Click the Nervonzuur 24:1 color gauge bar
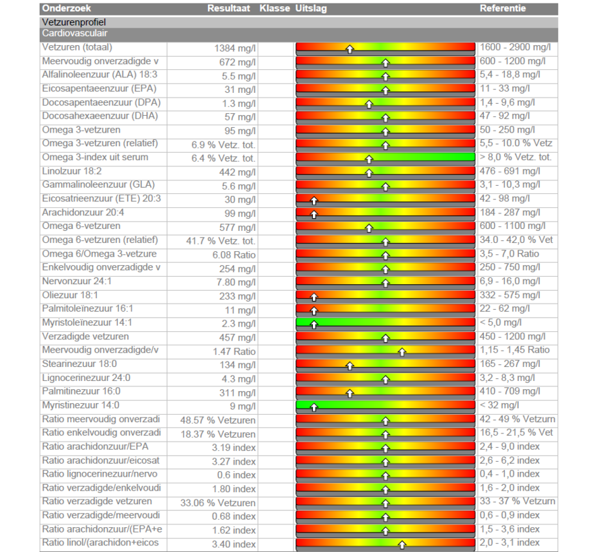 pyautogui.click(x=386, y=282)
